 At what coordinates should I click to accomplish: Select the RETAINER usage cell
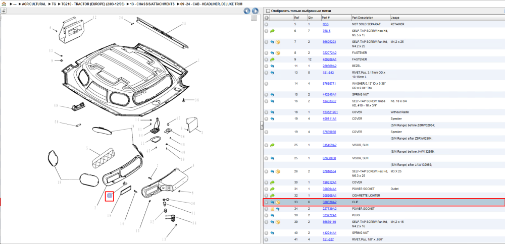point(397,24)
